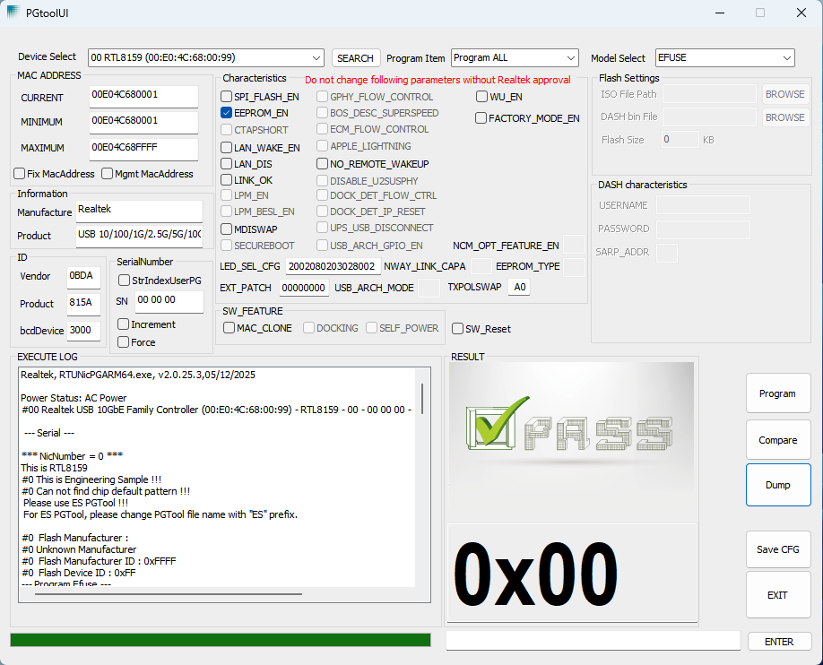This screenshot has height=665, width=823.
Task: Click the Program button
Action: pyautogui.click(x=777, y=393)
